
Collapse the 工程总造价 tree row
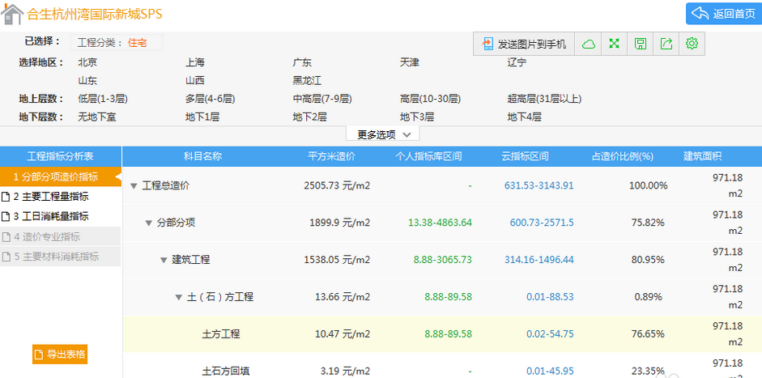(x=134, y=185)
